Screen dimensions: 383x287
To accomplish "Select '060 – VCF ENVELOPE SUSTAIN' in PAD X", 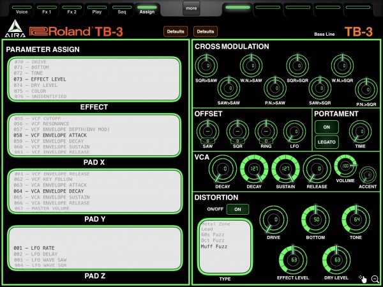I will pyautogui.click(x=52, y=147).
